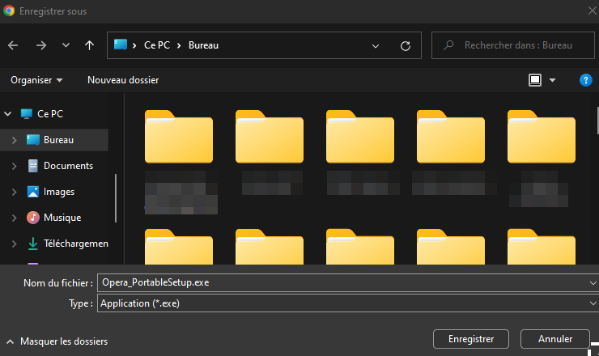Image resolution: width=599 pixels, height=356 pixels.
Task: Open view options dropdown arrow
Action: (552, 80)
